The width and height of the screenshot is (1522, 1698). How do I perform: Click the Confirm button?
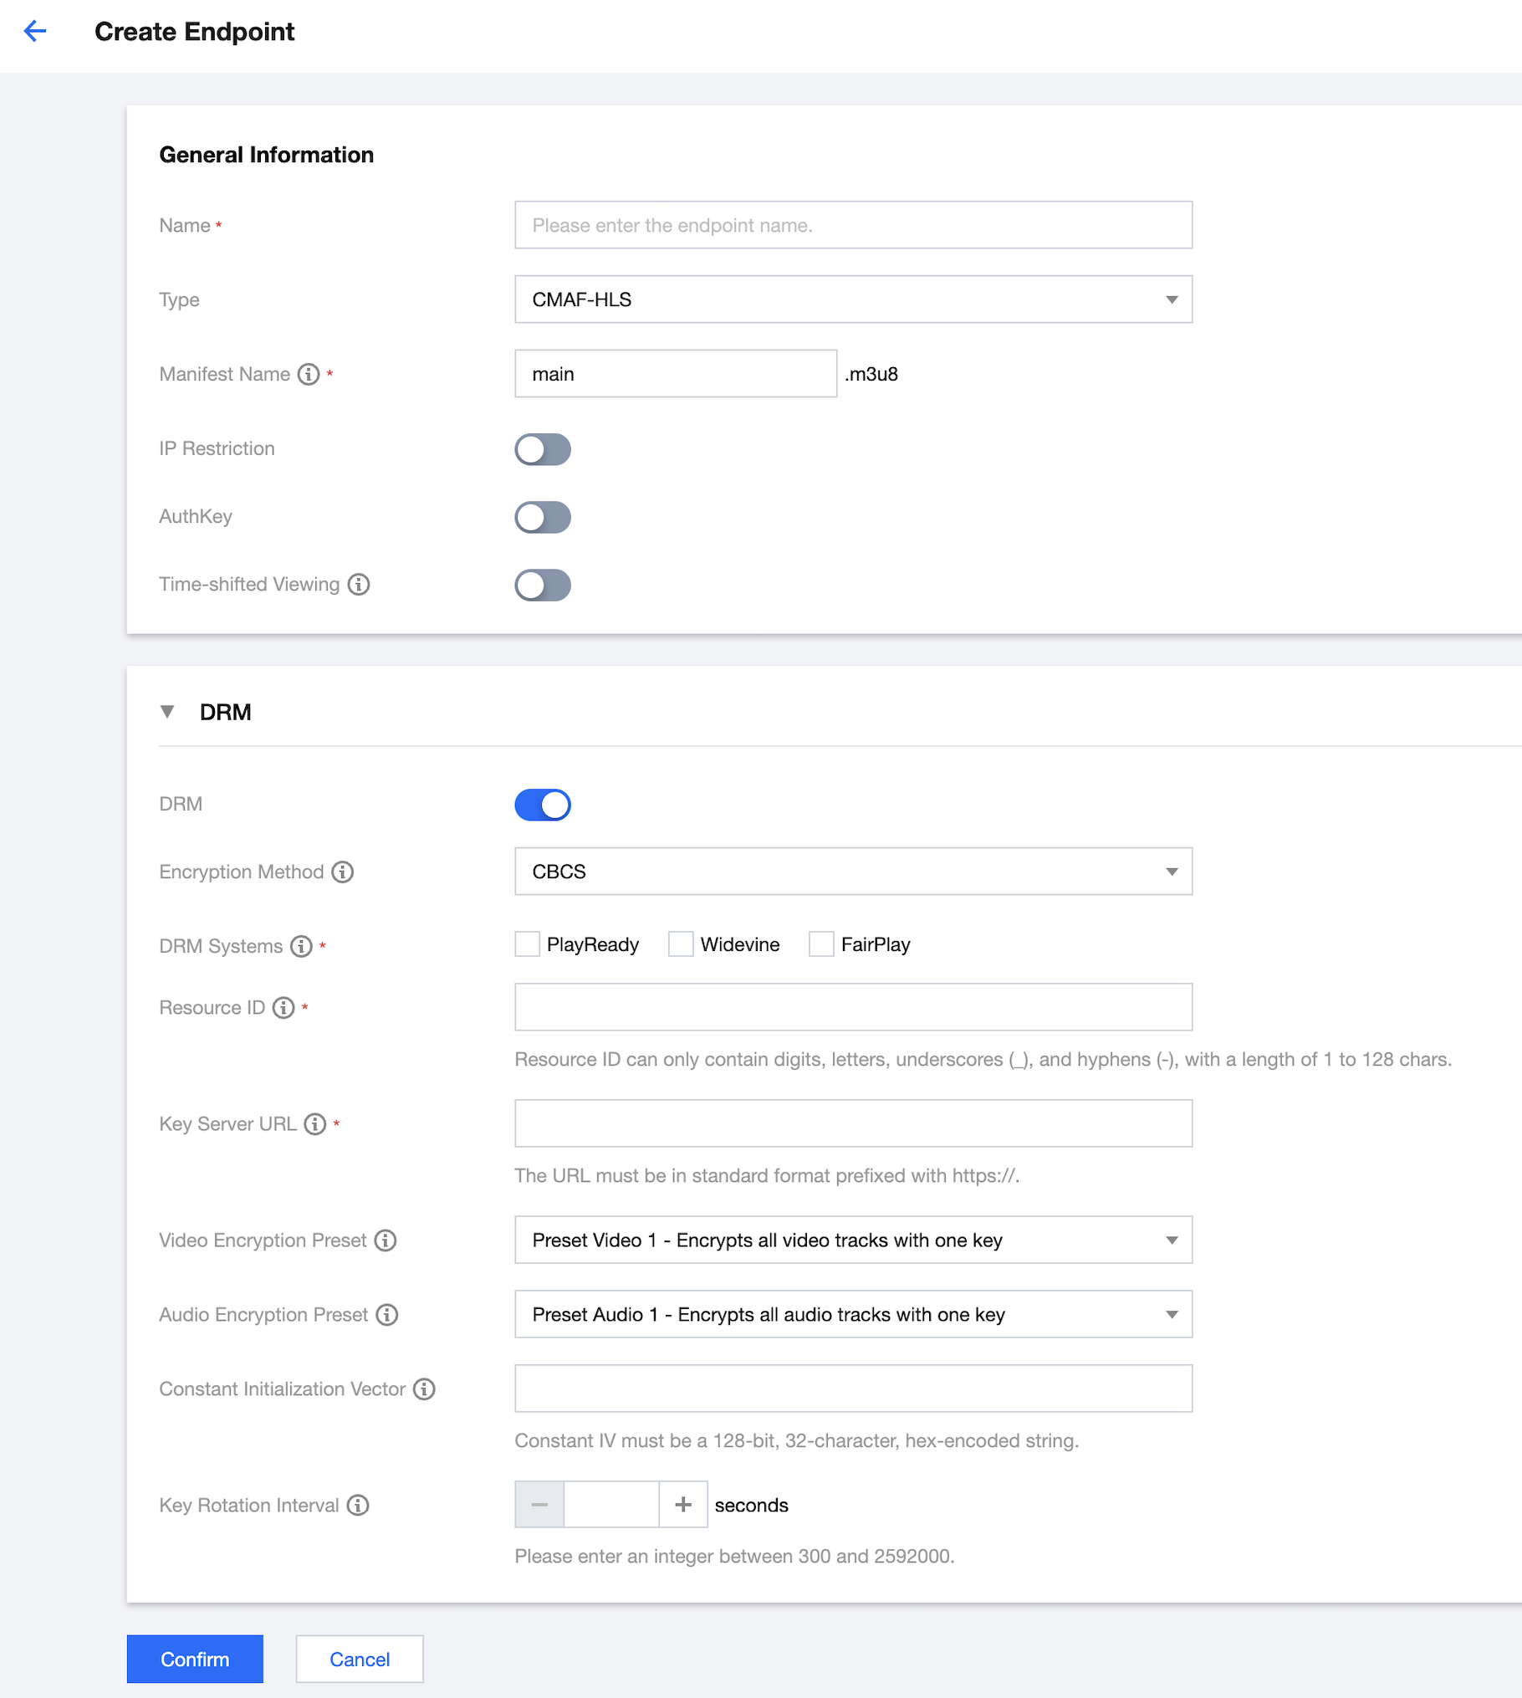pos(195,1659)
